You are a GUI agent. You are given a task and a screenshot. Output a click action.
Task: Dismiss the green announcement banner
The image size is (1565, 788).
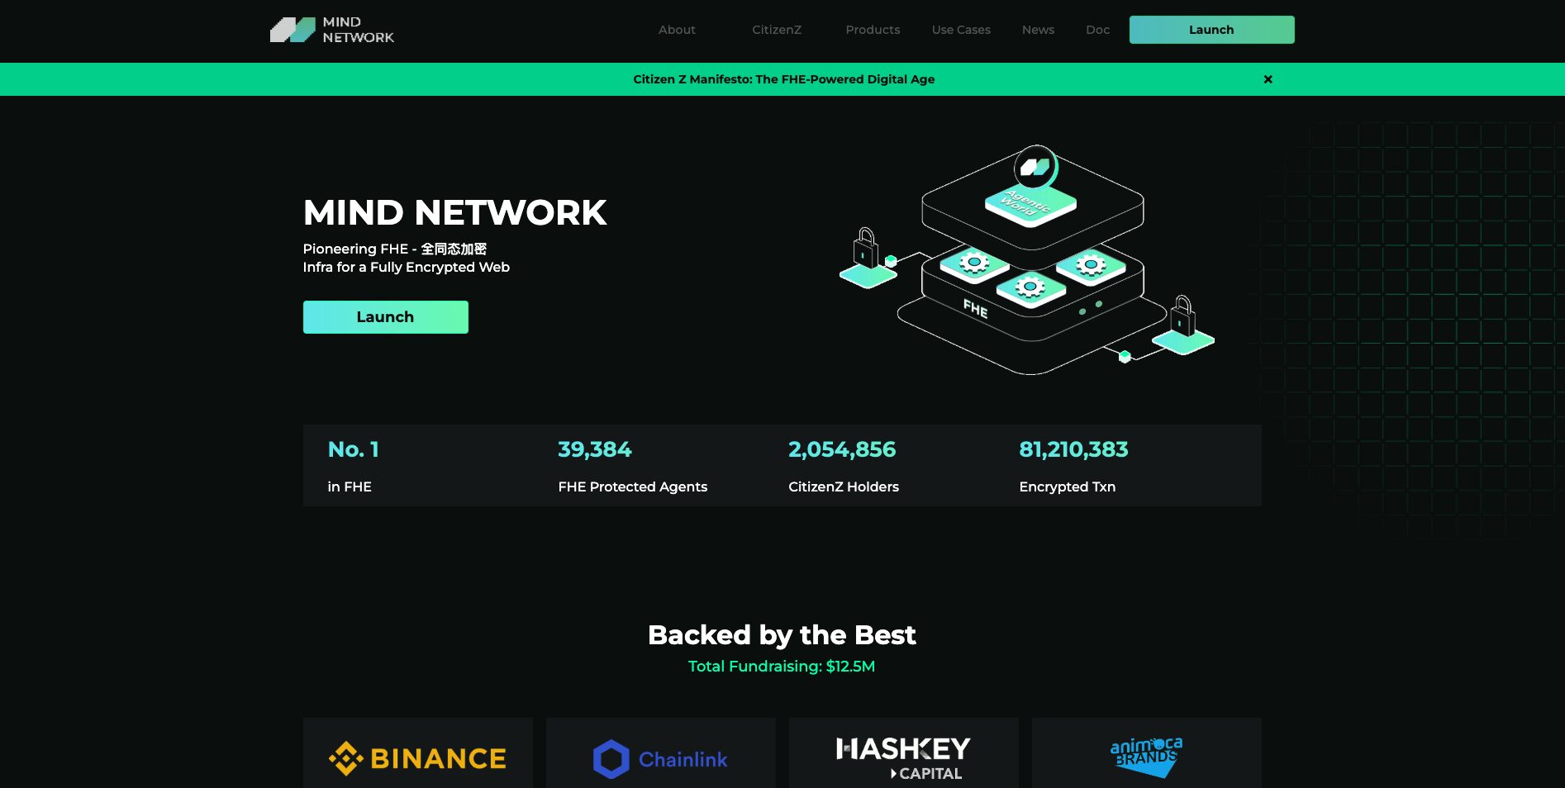click(1268, 79)
